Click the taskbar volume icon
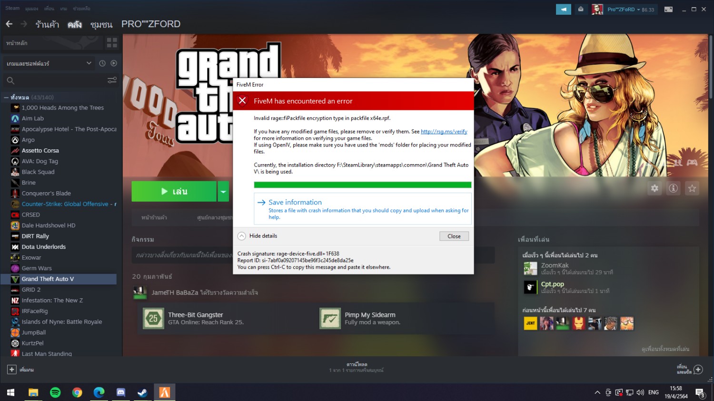This screenshot has height=401, width=714. point(640,392)
